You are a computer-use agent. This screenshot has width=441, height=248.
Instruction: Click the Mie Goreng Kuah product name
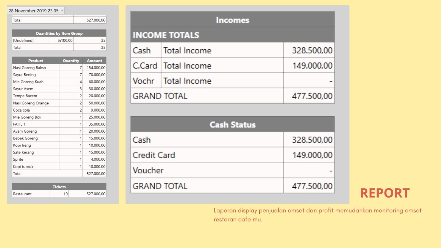pyautogui.click(x=28, y=82)
